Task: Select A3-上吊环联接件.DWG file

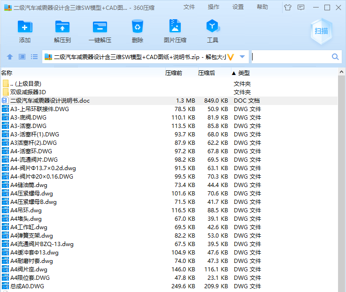Action: tap(169, 109)
